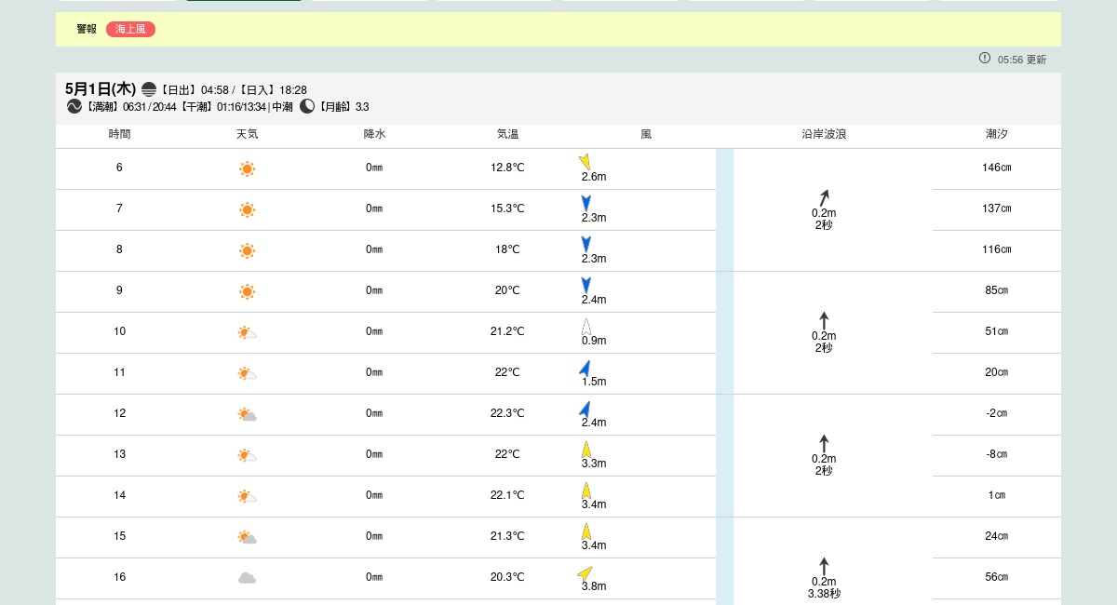Click the 沿岸波浪 column header
Screen dimensions: 1117x605
pyautogui.click(x=824, y=134)
